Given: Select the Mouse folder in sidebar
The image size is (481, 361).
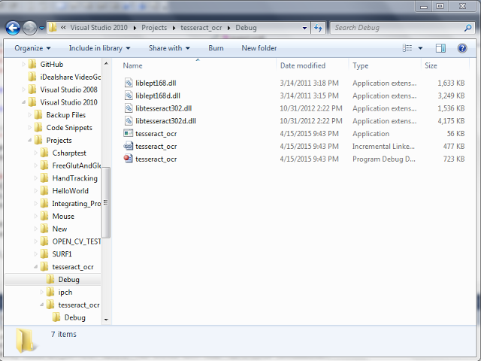Looking at the screenshot, I should click(63, 216).
